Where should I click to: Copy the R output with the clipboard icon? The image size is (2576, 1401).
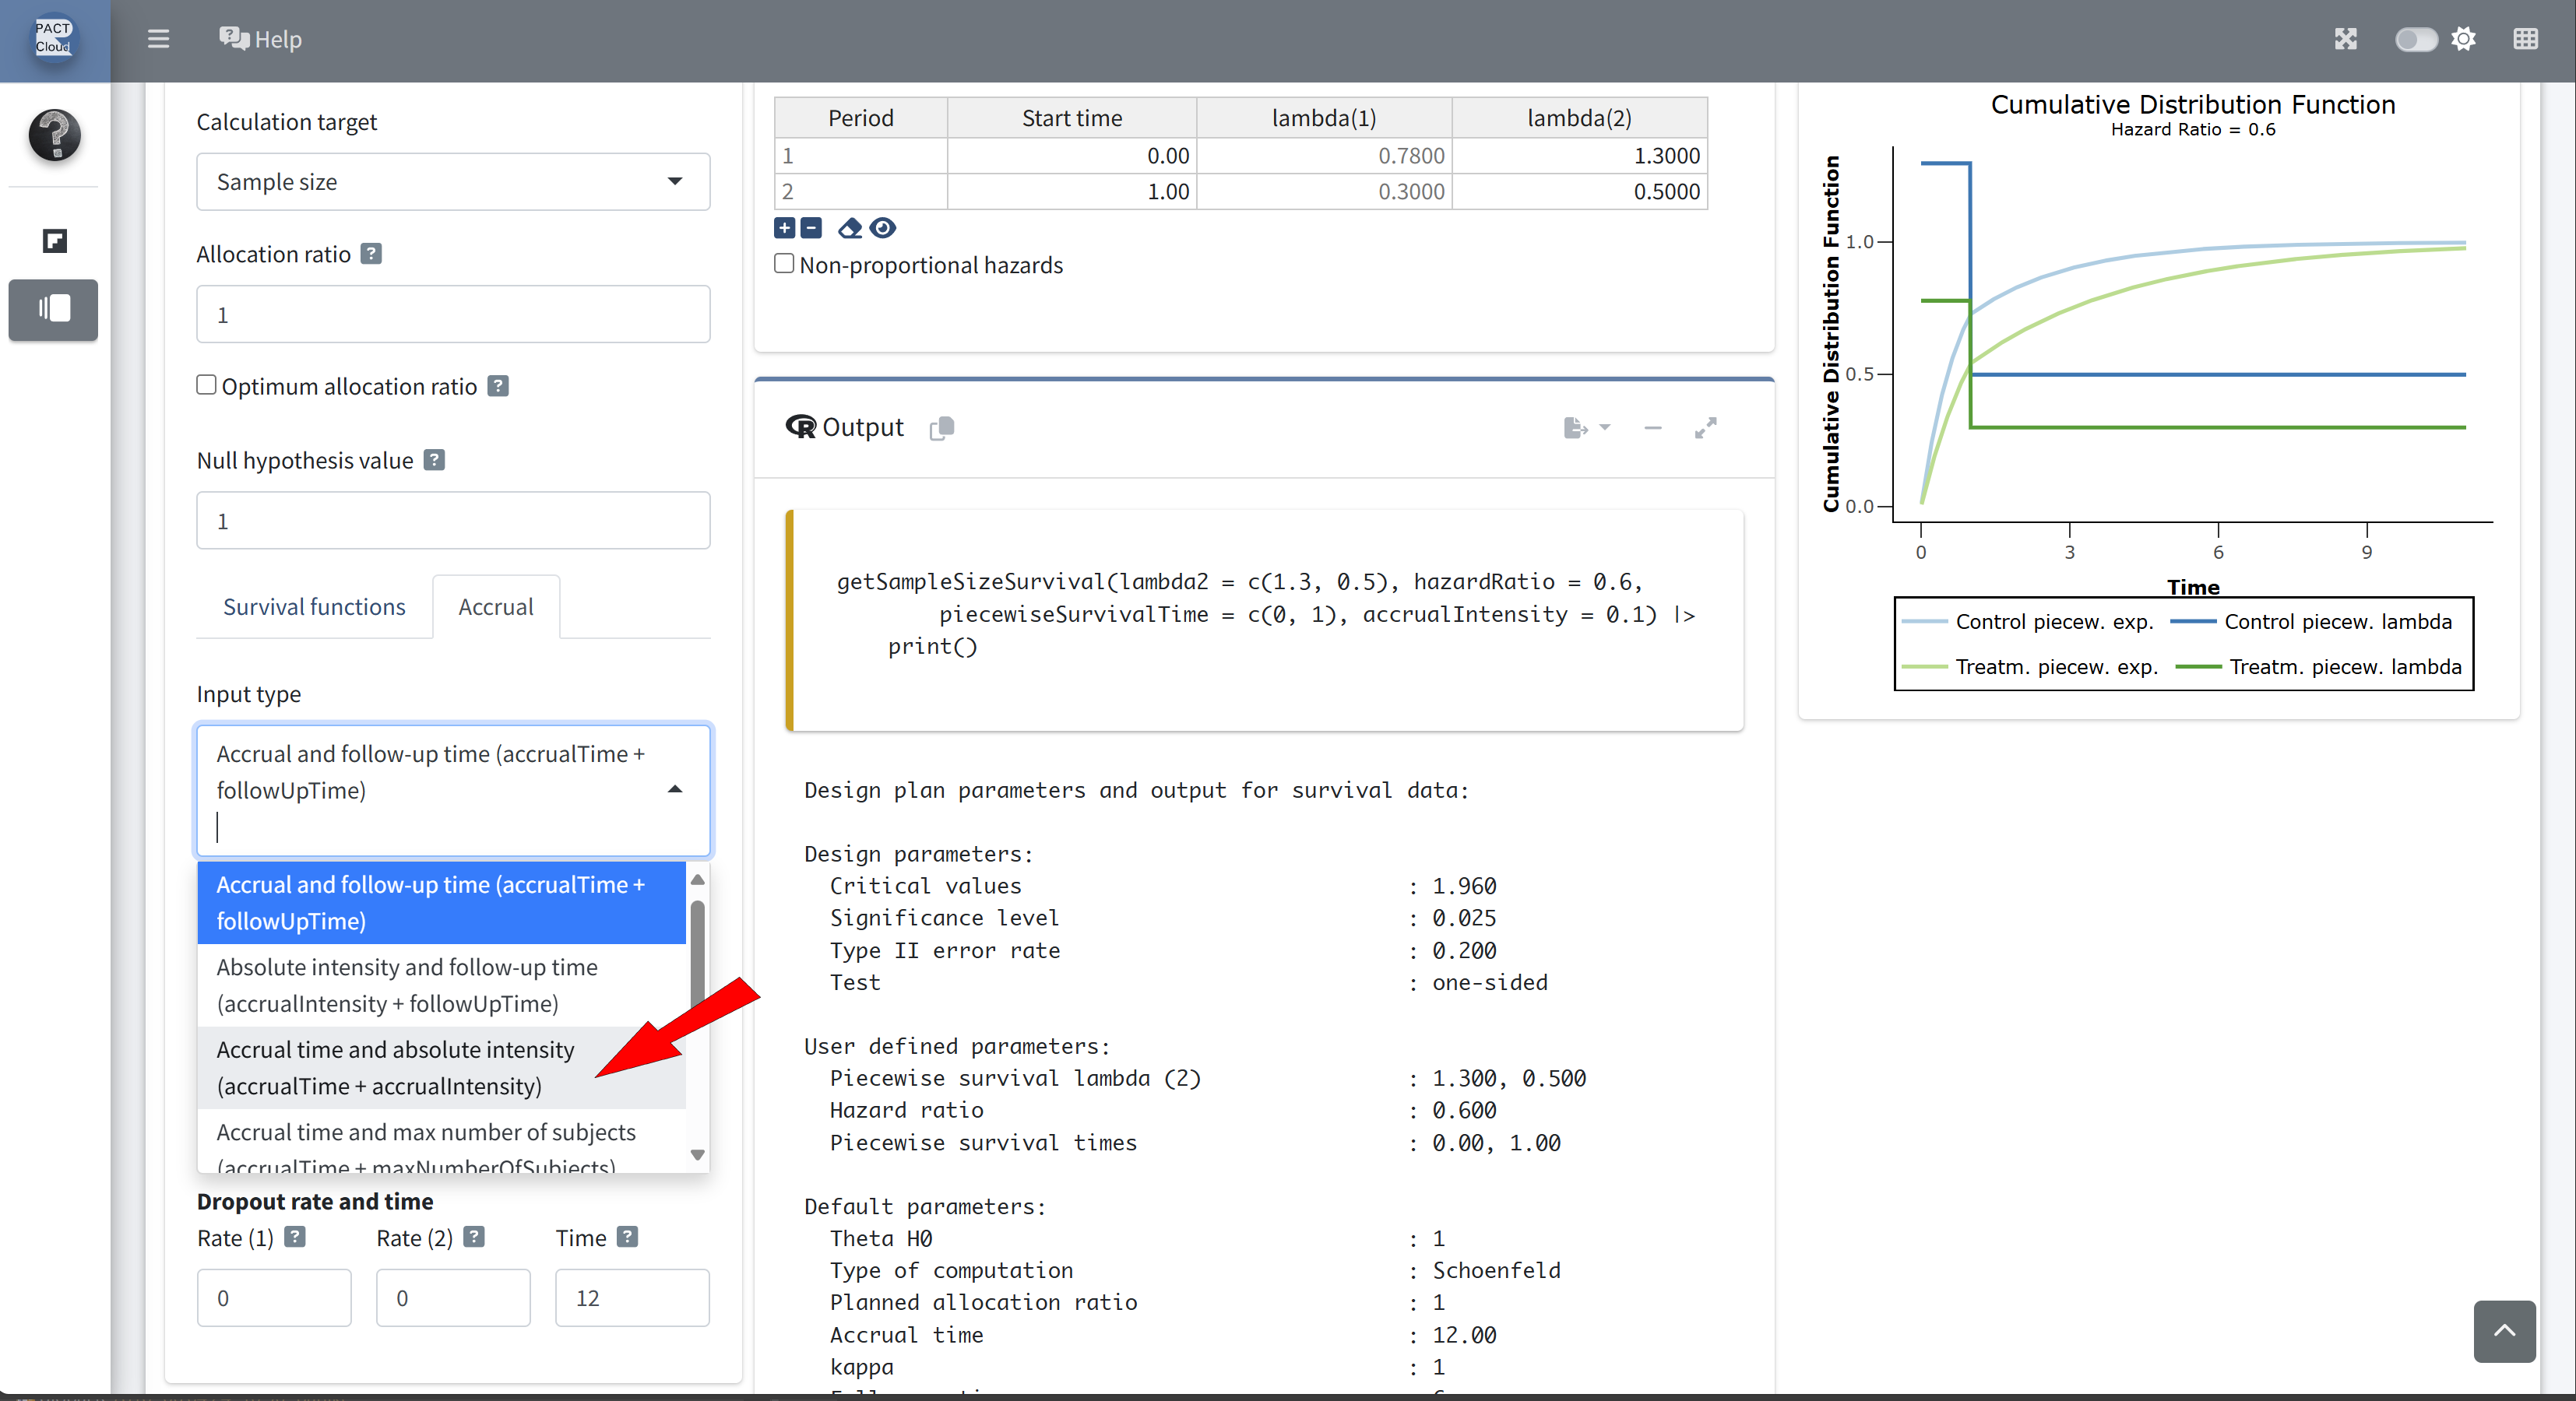pyautogui.click(x=941, y=428)
